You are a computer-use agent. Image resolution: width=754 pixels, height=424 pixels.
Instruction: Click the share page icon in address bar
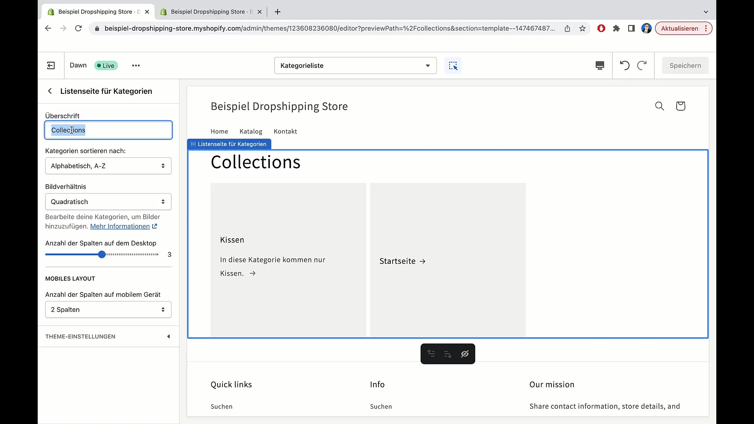pyautogui.click(x=567, y=28)
